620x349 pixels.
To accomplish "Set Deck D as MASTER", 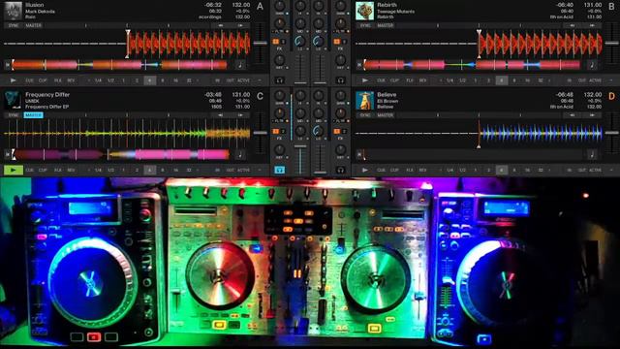I will click(x=386, y=115).
